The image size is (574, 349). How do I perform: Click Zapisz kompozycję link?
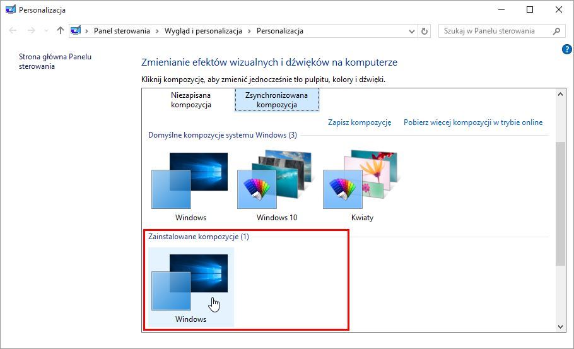[360, 122]
